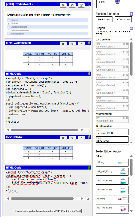Select question CA05 Conjoint Cards 5
This screenshot has height=217, width=135.
click(112, 76)
